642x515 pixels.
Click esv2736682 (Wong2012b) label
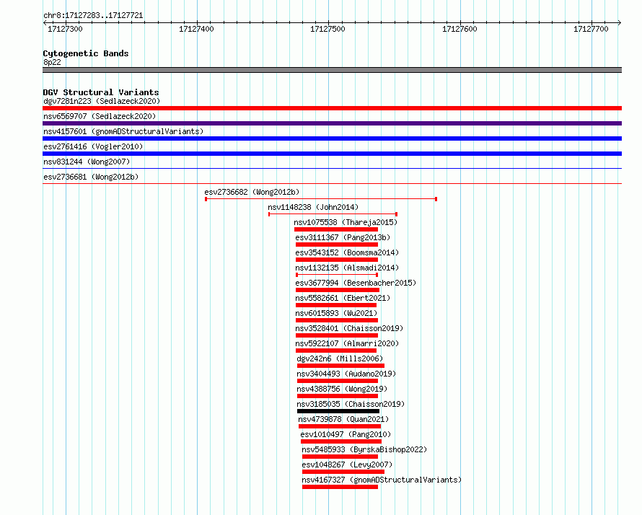coord(252,192)
